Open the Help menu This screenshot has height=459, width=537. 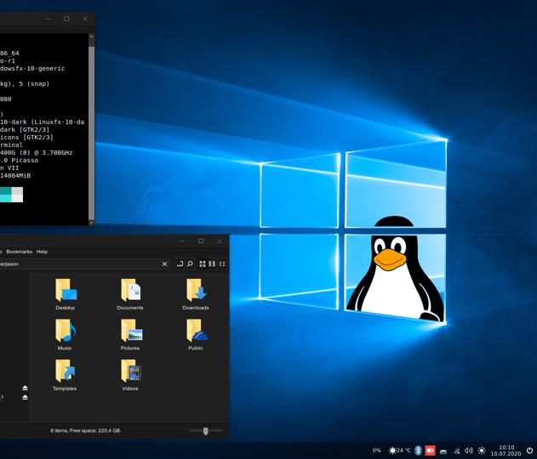coord(42,252)
